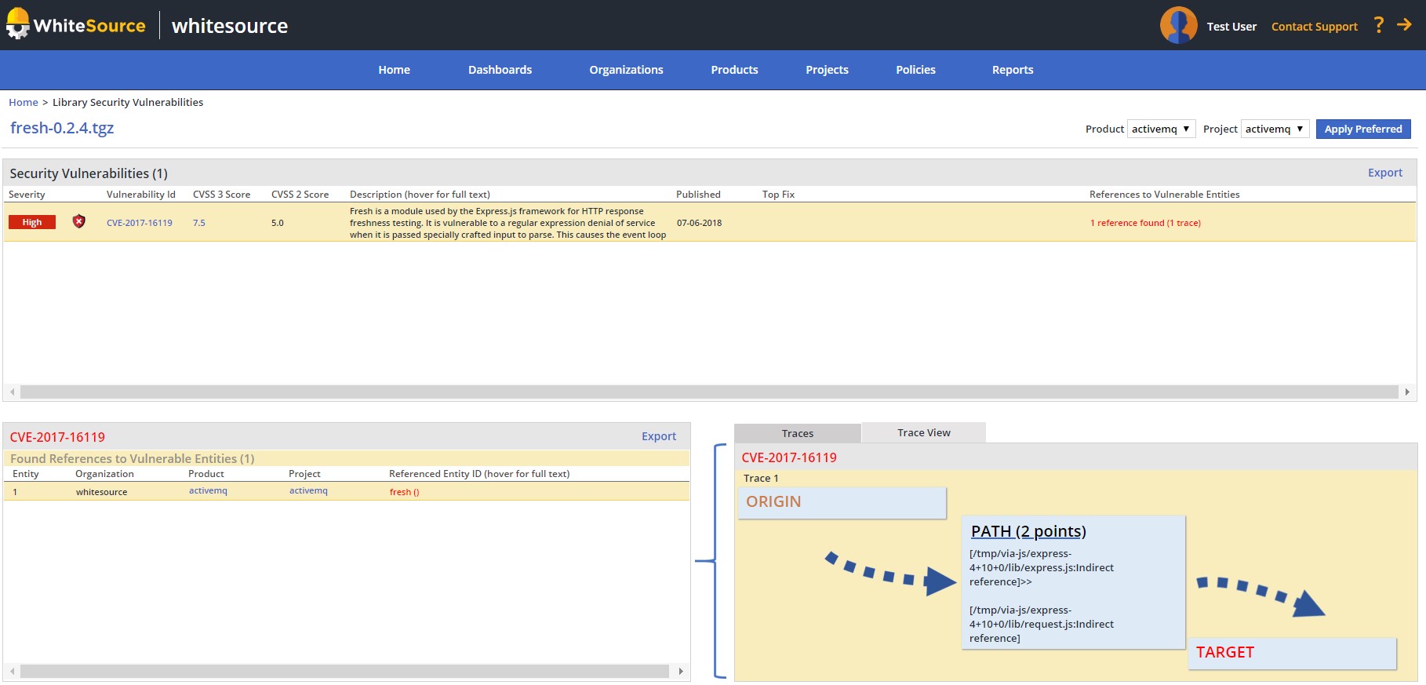Click the Test User name
Viewport: 1426px width, 685px height.
(1231, 27)
